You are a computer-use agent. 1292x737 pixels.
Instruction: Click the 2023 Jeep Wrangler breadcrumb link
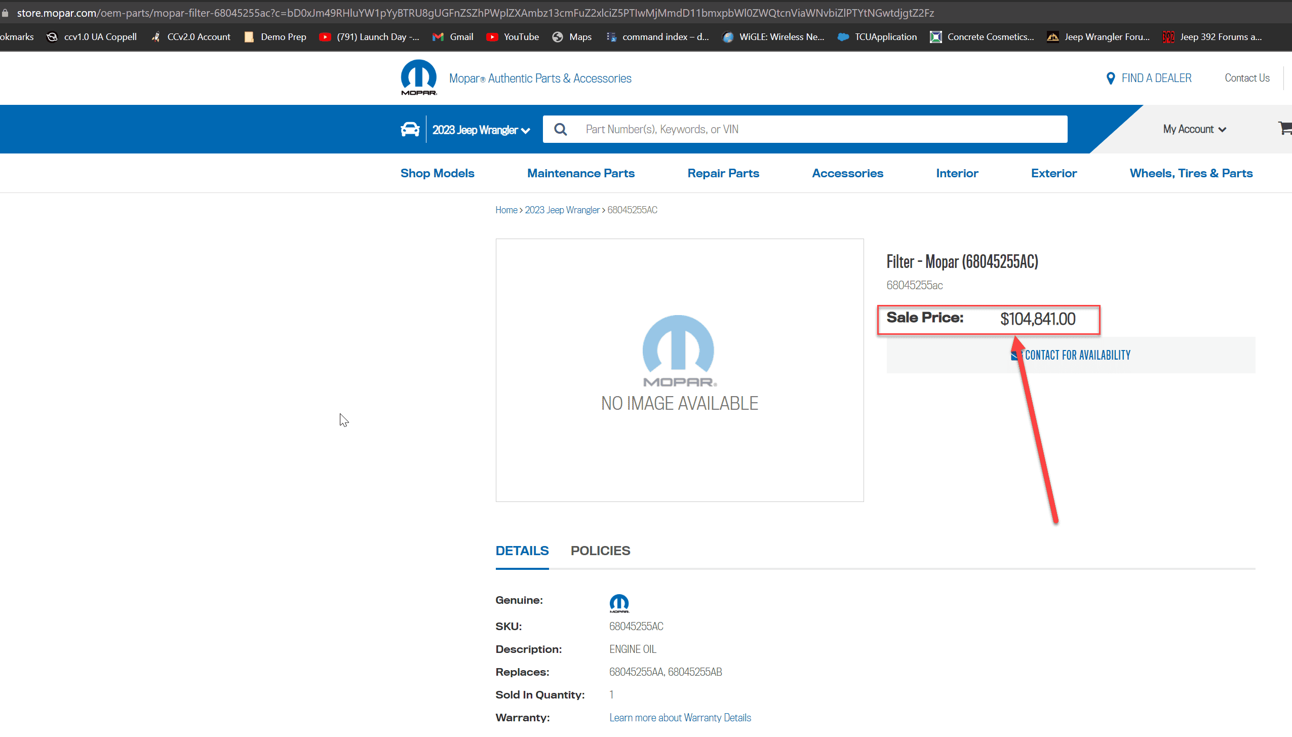pyautogui.click(x=562, y=210)
